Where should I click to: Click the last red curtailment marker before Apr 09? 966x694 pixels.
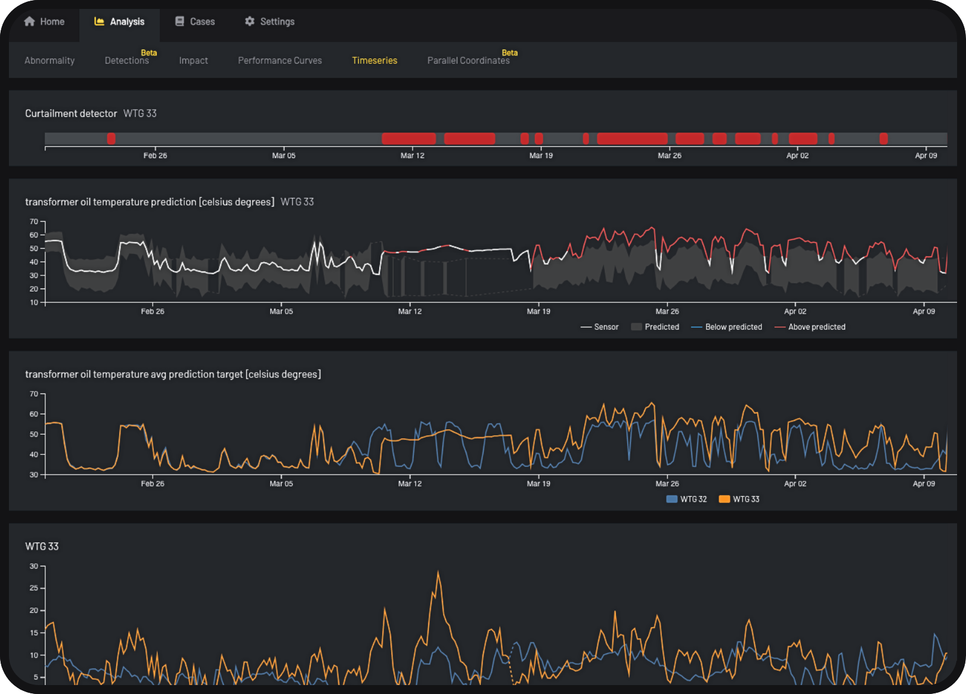[x=884, y=139]
